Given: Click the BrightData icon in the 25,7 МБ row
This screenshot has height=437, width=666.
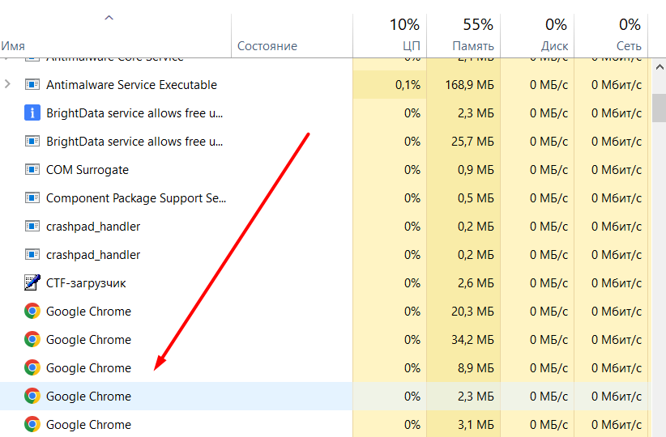Looking at the screenshot, I should click(32, 142).
